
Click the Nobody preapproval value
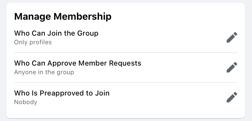click(25, 102)
